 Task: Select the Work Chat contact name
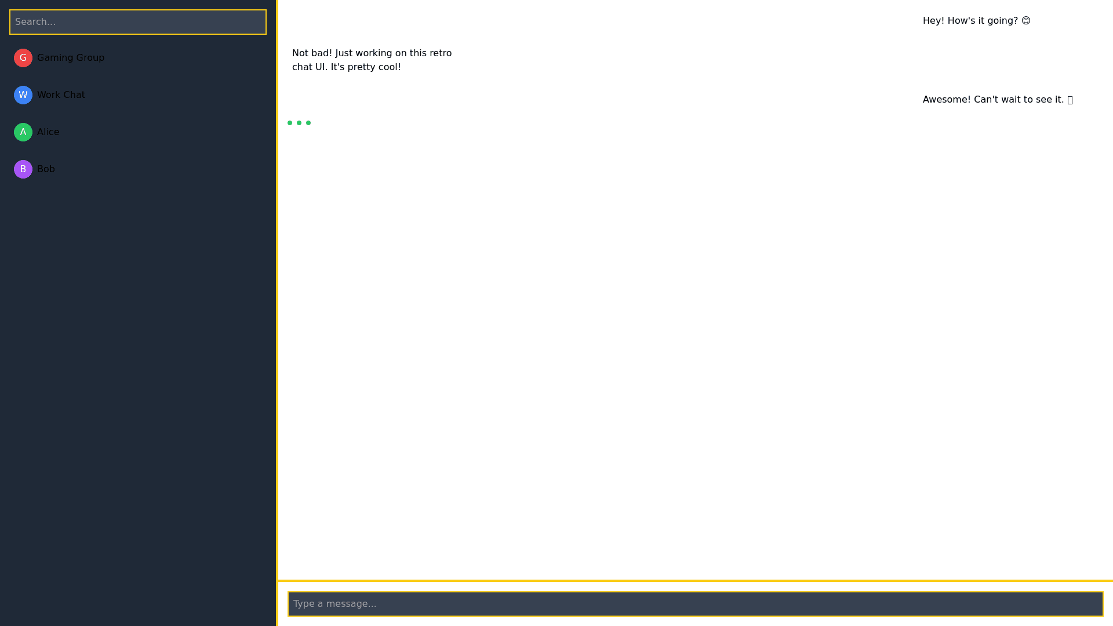coord(61,95)
